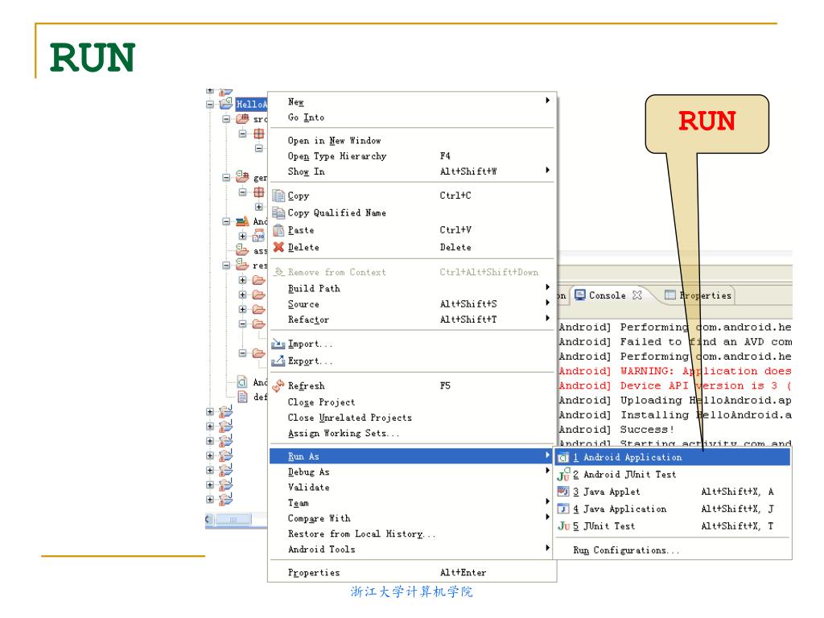The width and height of the screenshot is (824, 618).
Task: Click the package explorer horizontal scrollbar
Action: pyautogui.click(x=233, y=520)
